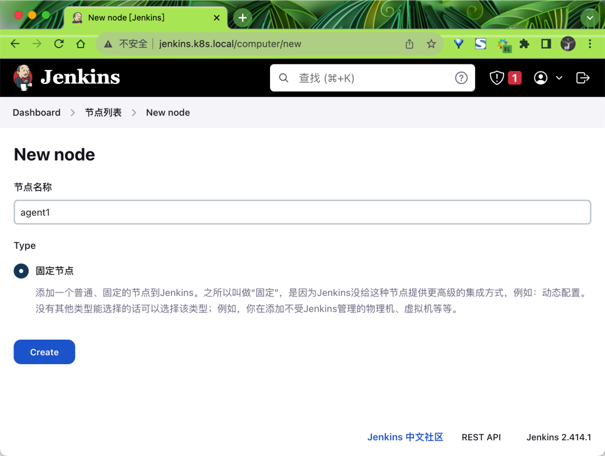The image size is (605, 456).
Task: Expand the tab search dropdown arrow
Action: [x=589, y=18]
